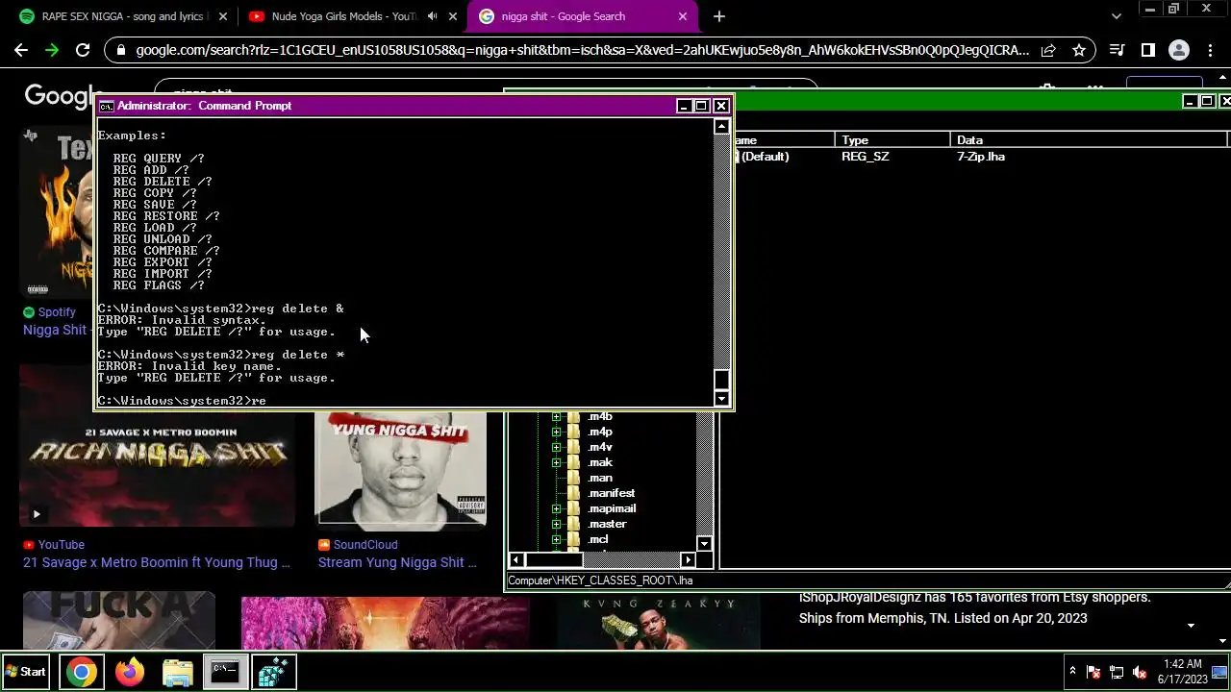Open Chrome's side panel
Viewport: 1231px width, 692px height.
(x=1147, y=50)
